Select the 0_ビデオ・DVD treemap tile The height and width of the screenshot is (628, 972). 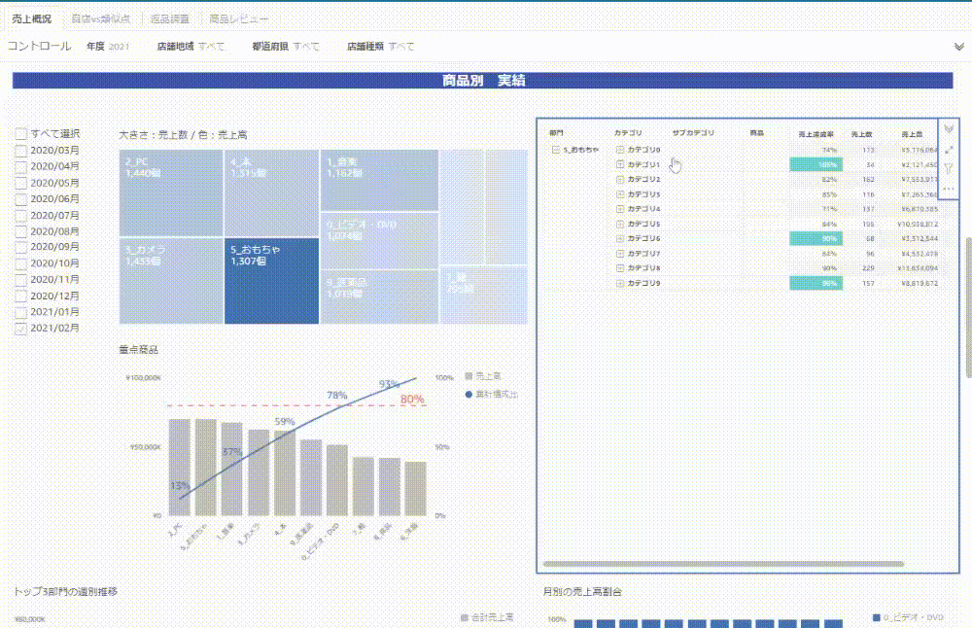pos(379,240)
